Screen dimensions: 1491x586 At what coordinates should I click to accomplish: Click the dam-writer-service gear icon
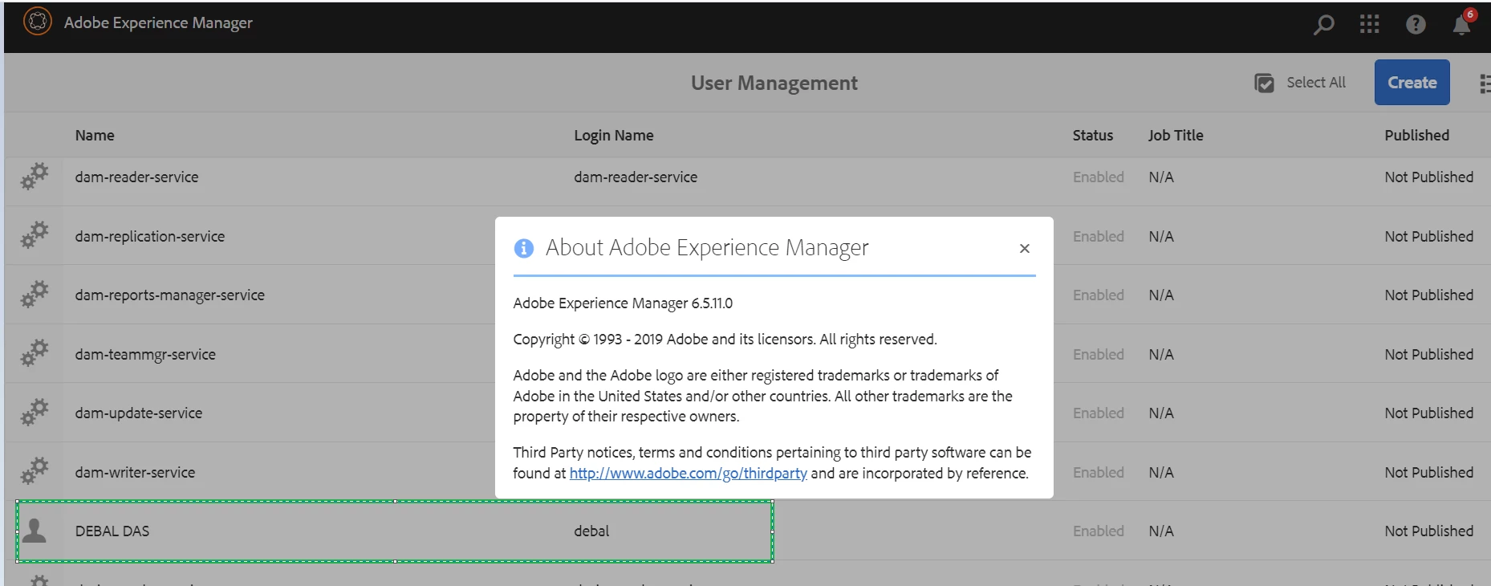[35, 471]
